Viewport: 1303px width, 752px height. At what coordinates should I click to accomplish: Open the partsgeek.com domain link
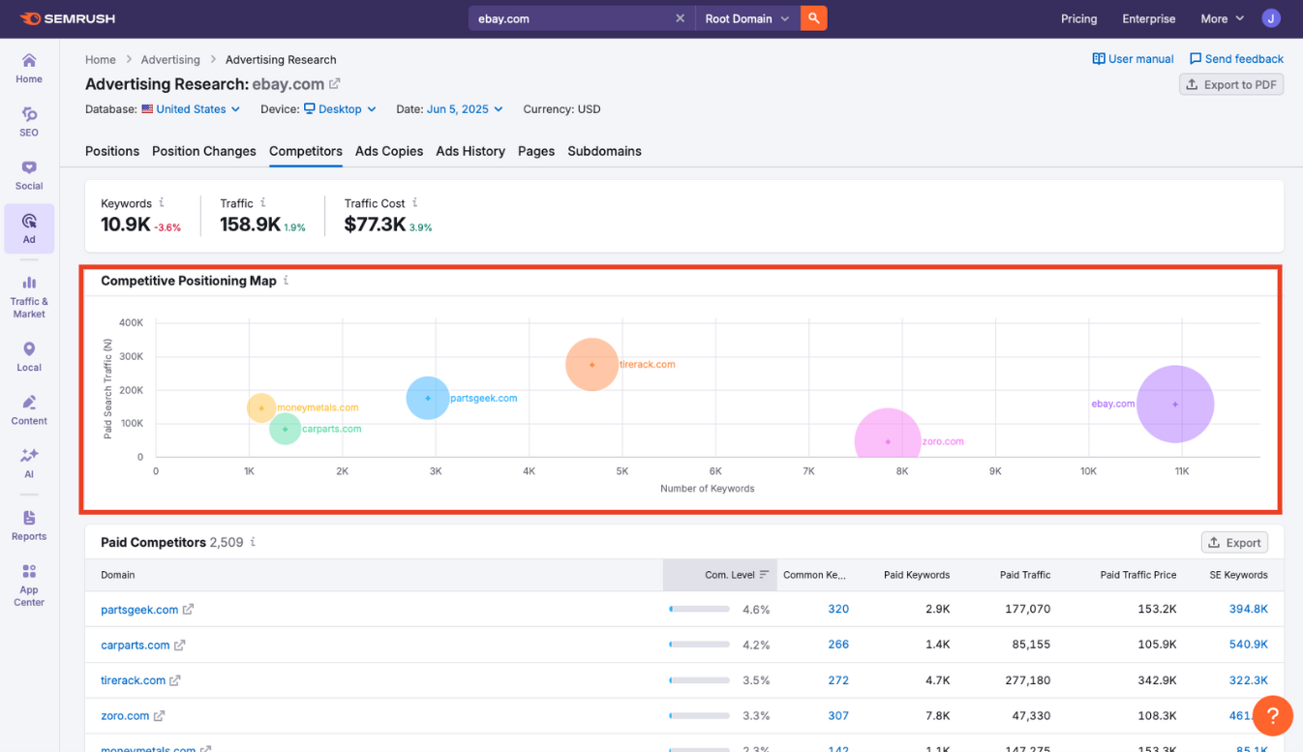pos(139,610)
